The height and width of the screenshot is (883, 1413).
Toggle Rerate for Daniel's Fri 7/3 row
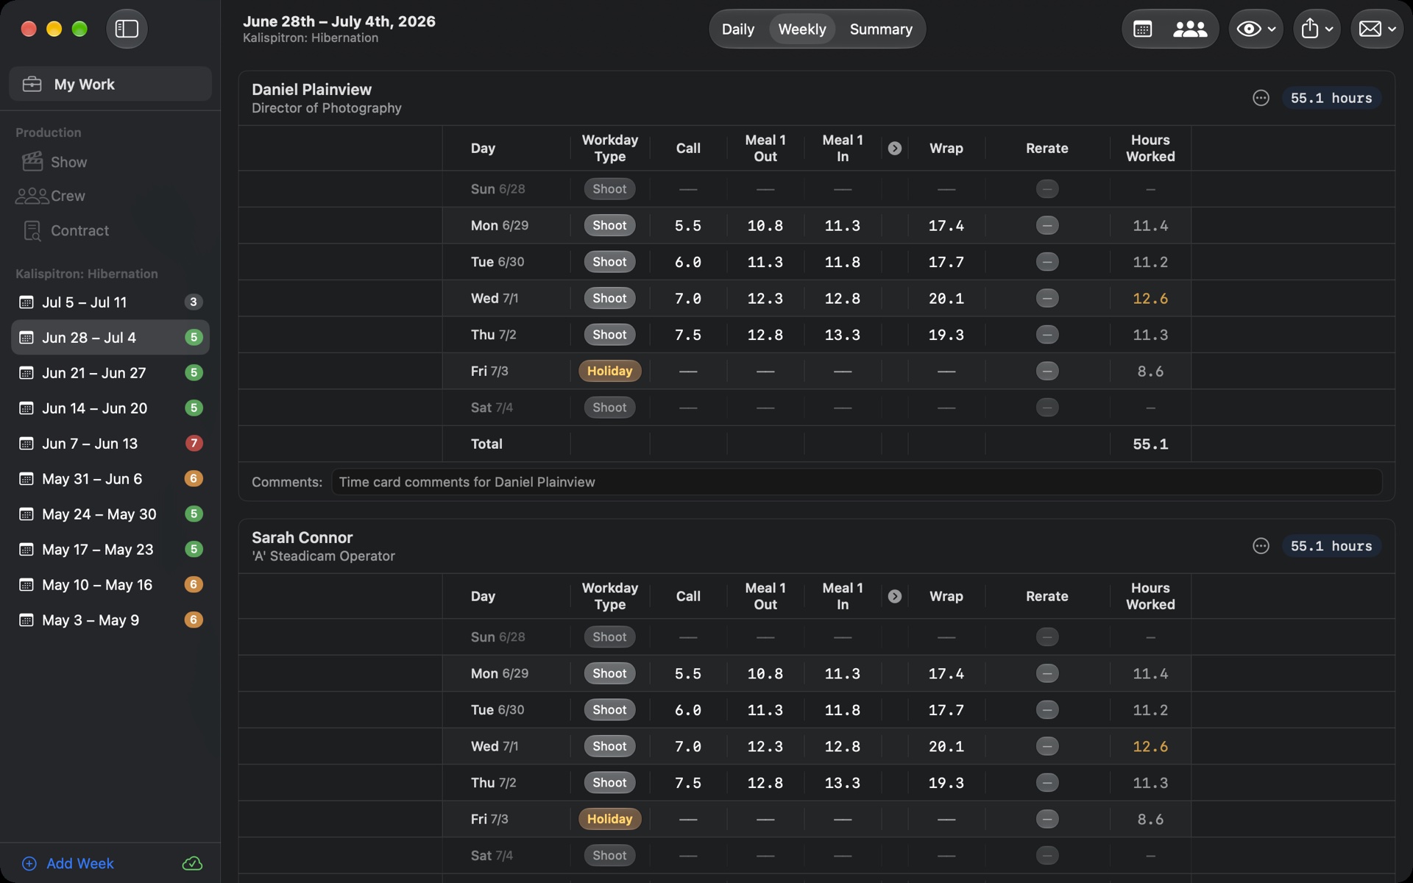1047,371
